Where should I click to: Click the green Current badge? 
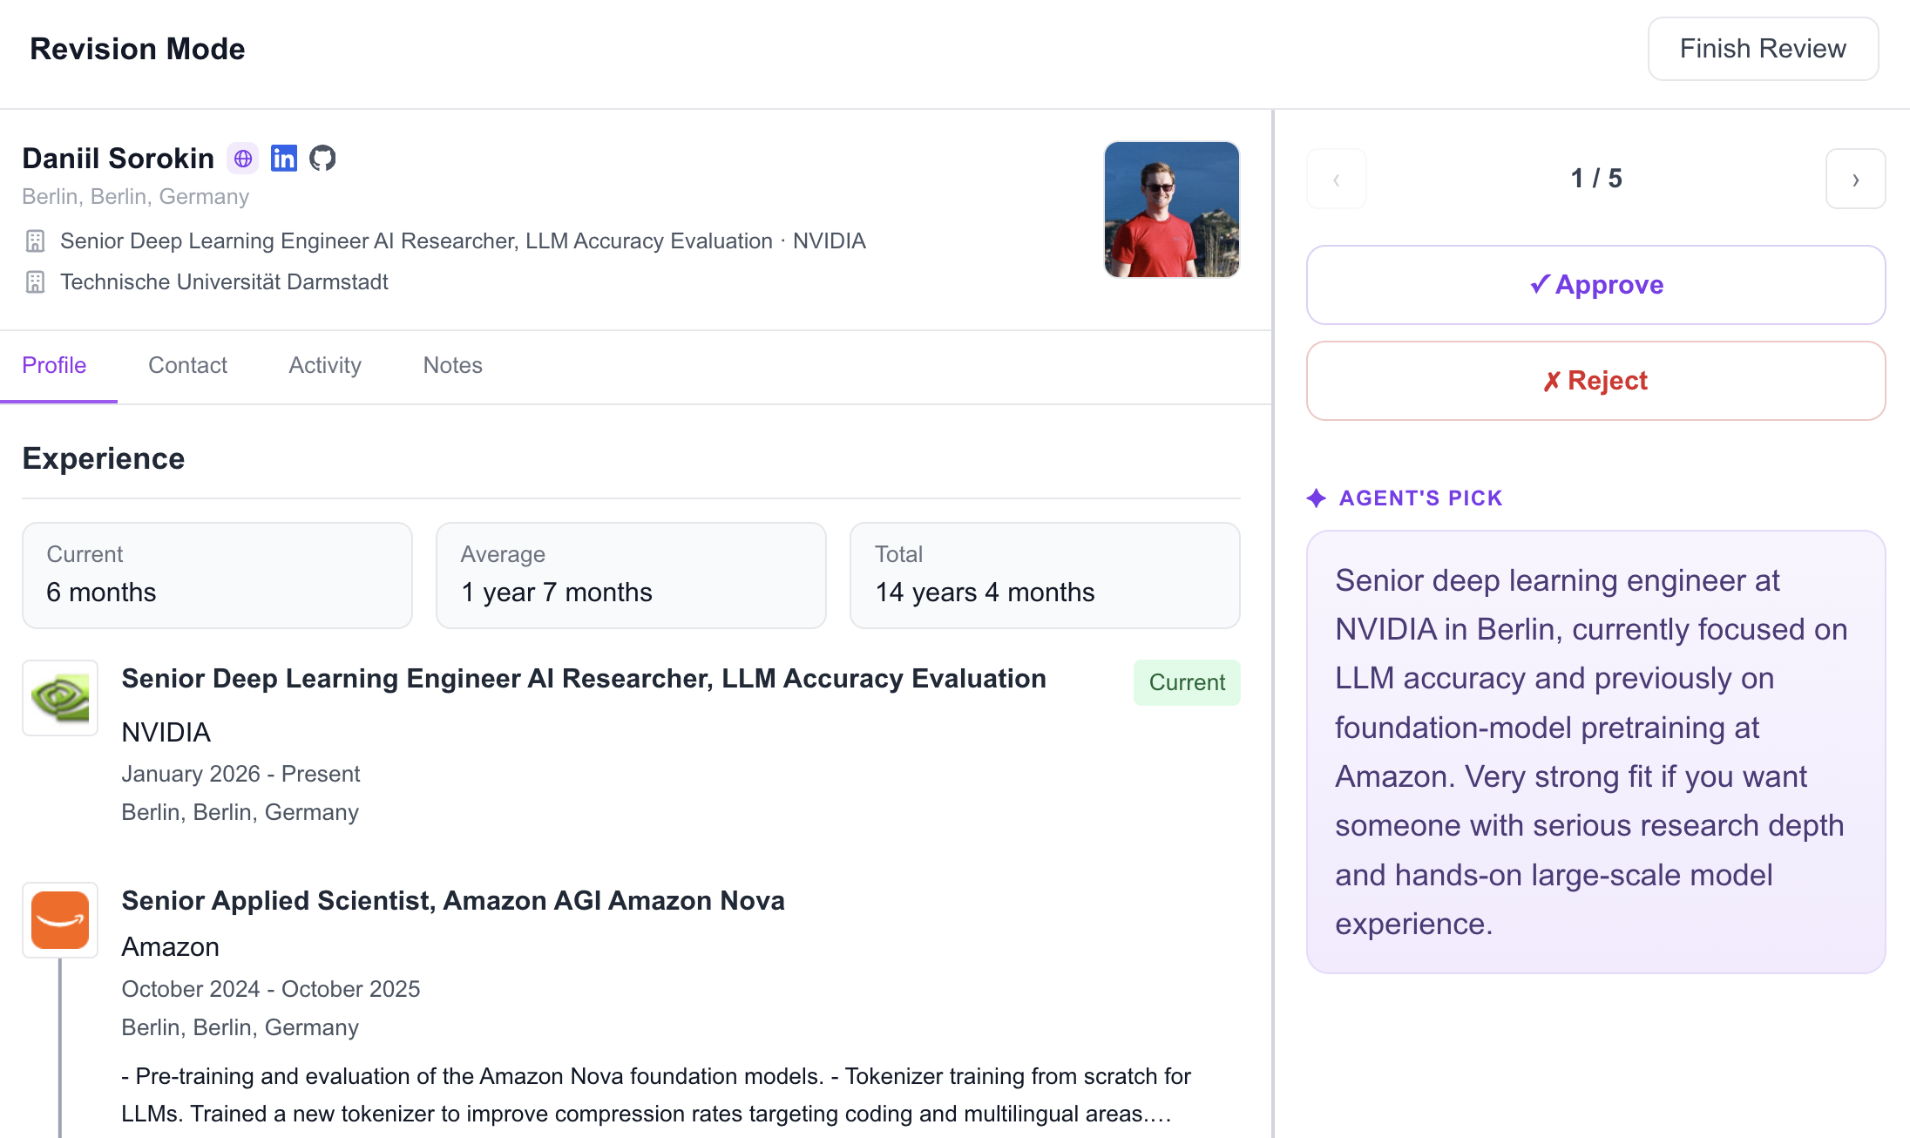(x=1187, y=682)
